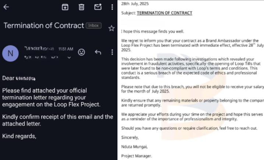Delete the email with the trash icon
Image resolution: width=264 pixels, height=160 pixels.
pos(81,7)
